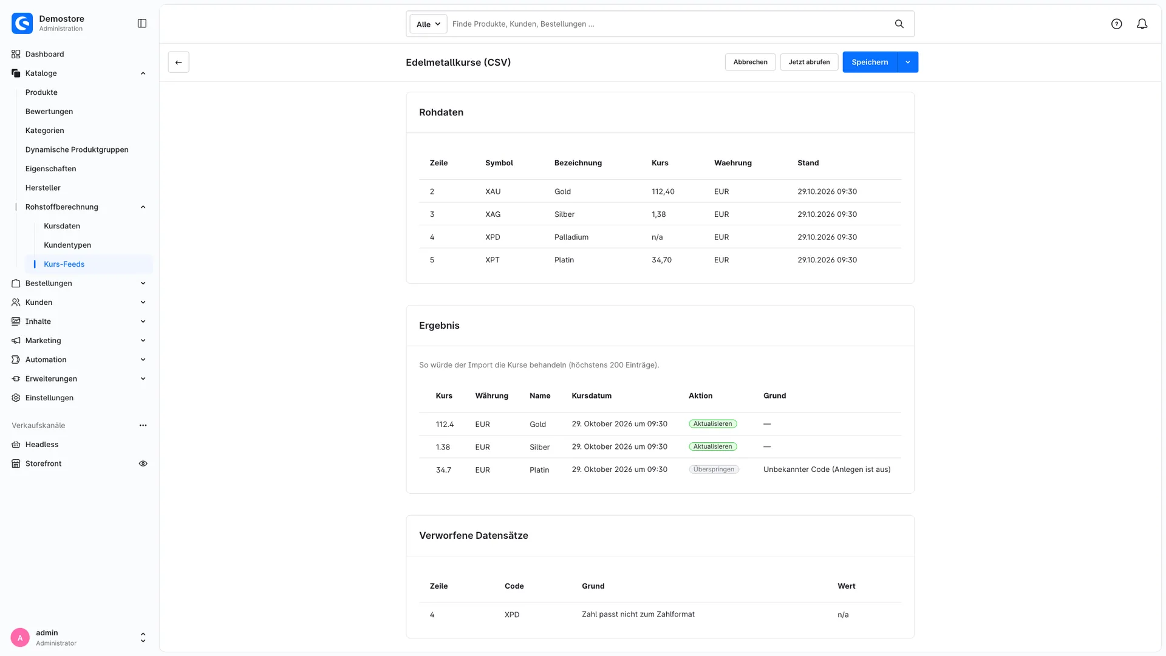
Task: Click the Überspringen badge for Platin
Action: pyautogui.click(x=714, y=470)
